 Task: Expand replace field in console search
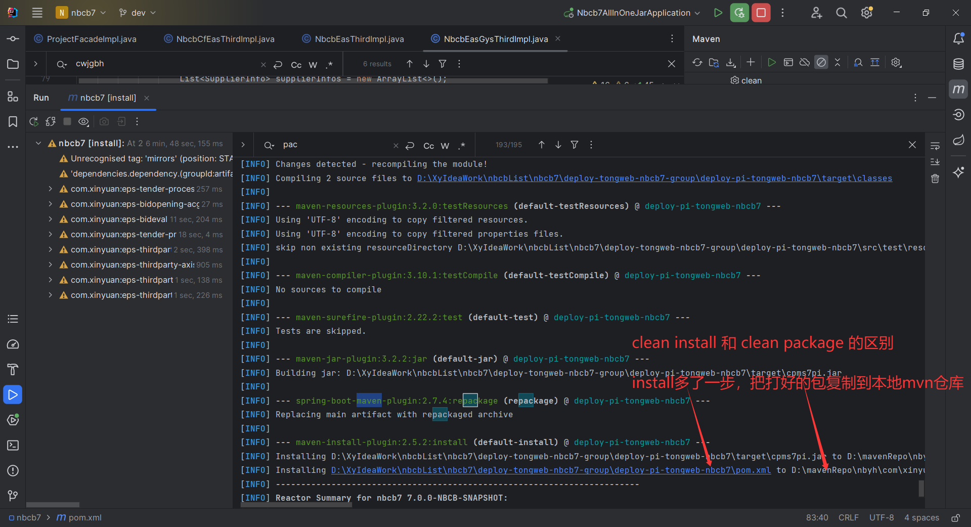[243, 145]
